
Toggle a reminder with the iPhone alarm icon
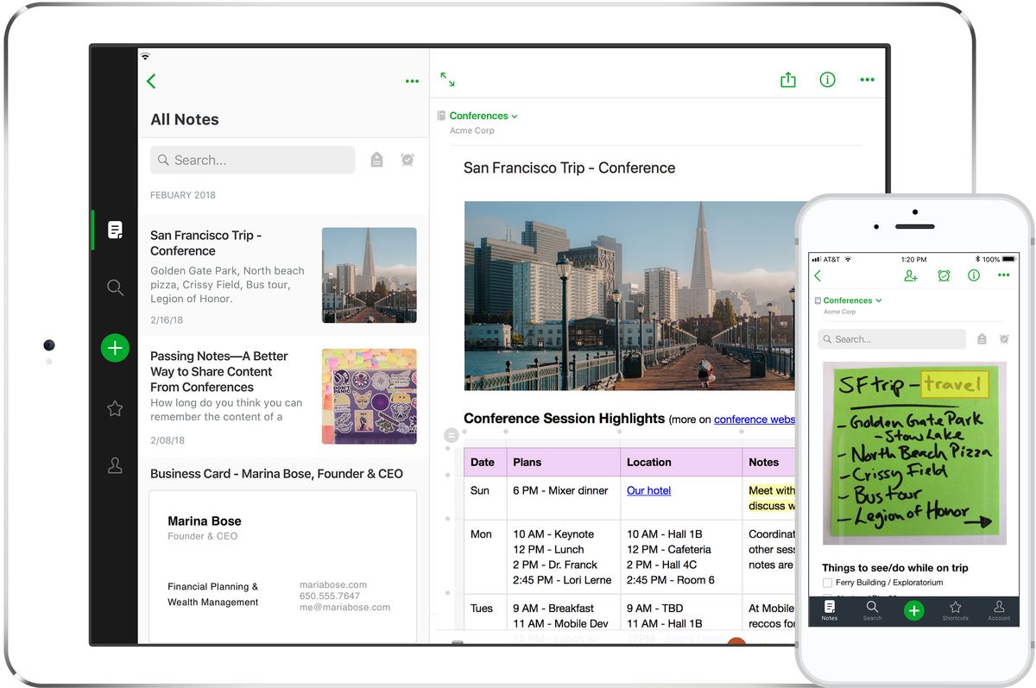[x=944, y=275]
